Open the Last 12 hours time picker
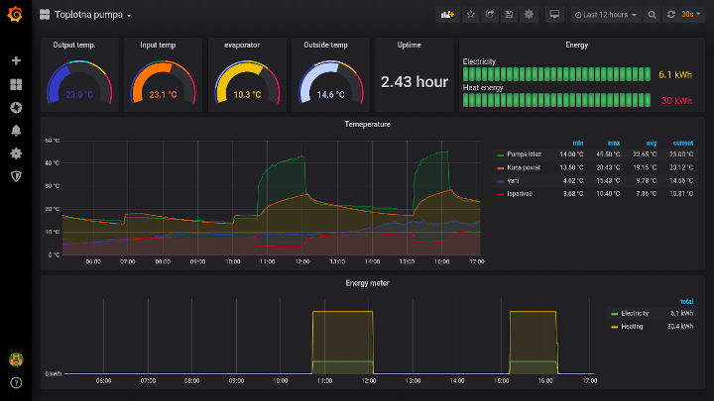 (x=606, y=15)
